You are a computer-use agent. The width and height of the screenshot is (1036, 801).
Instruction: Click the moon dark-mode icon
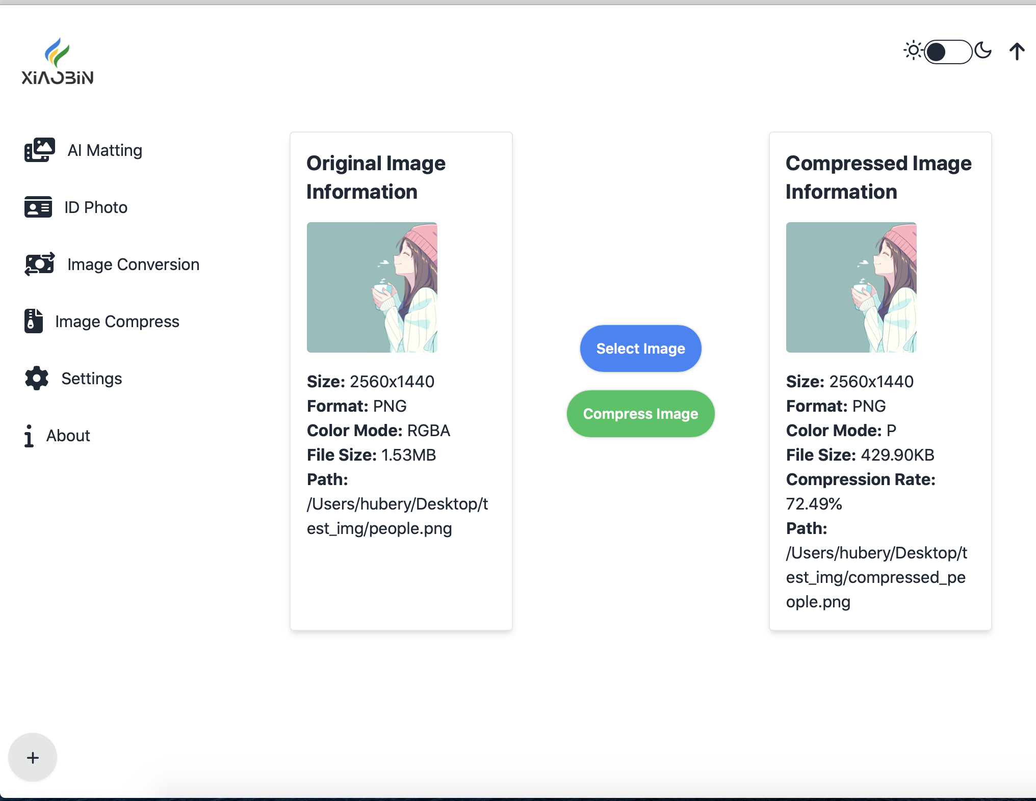point(982,51)
